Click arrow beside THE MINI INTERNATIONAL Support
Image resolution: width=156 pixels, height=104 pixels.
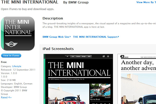[119, 37]
